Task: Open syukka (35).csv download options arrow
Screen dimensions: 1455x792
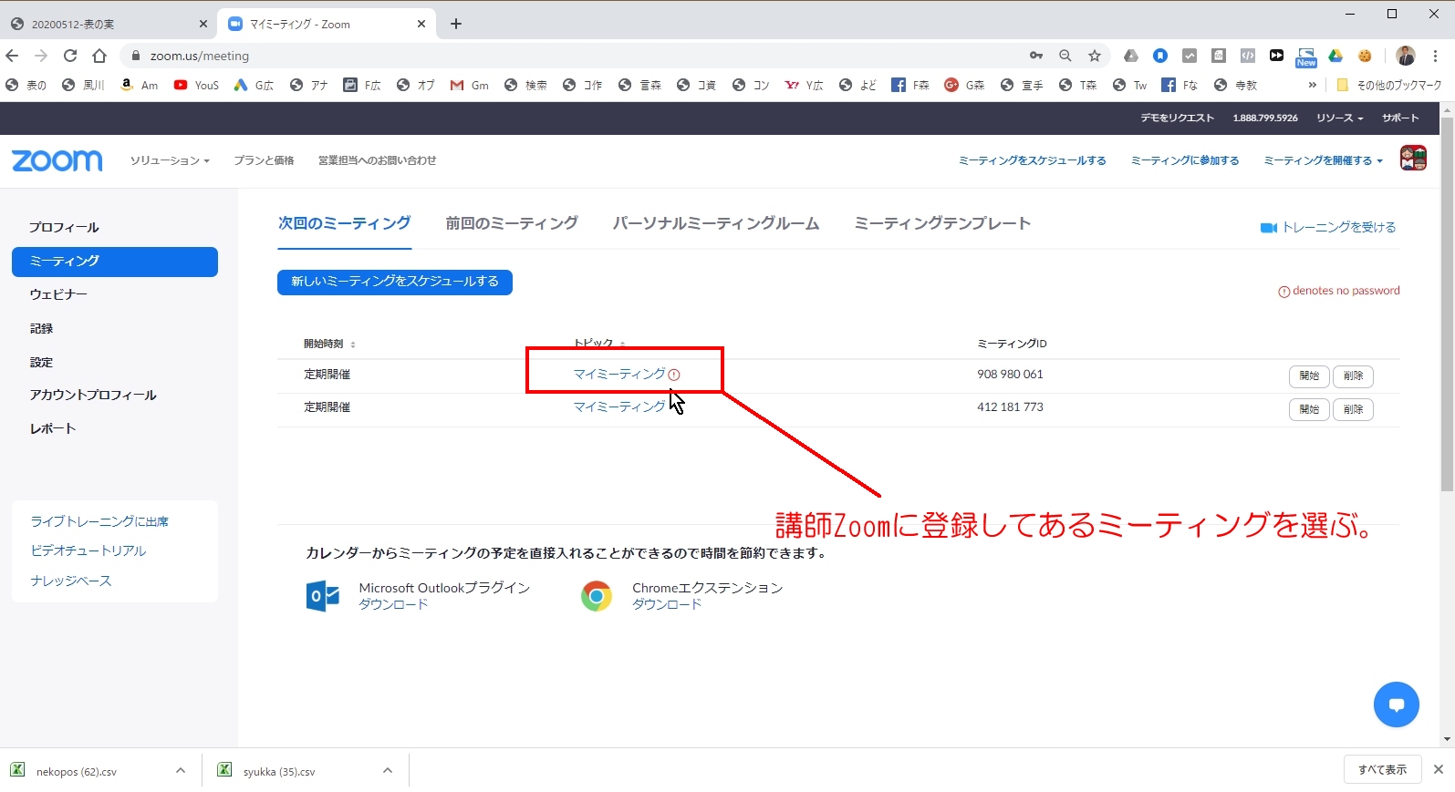Action: click(x=388, y=770)
